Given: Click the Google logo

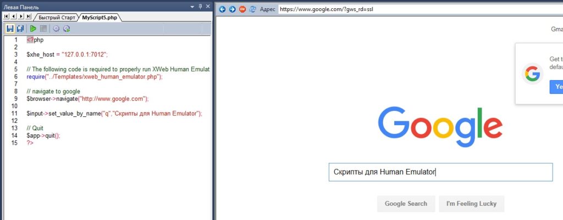Looking at the screenshot, I should tap(440, 126).
